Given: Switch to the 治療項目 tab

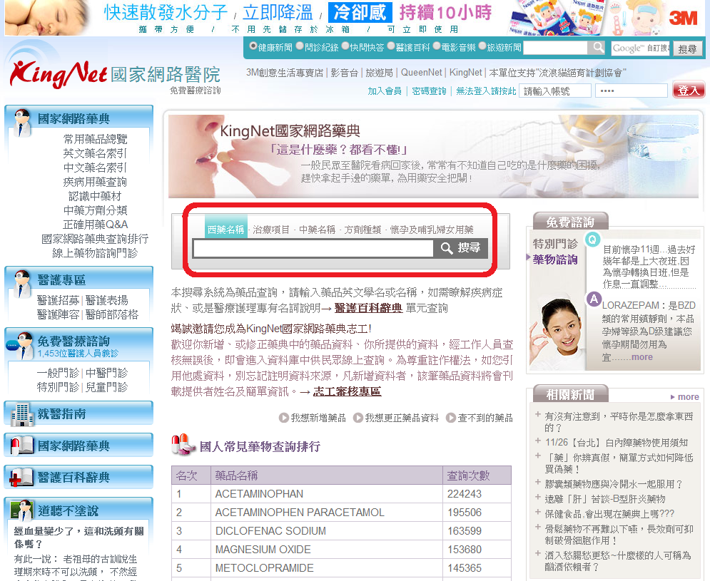Looking at the screenshot, I should click(x=270, y=230).
